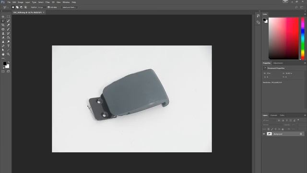
Task: Toggle Quick Mask mode
Action: click(x=3, y=72)
